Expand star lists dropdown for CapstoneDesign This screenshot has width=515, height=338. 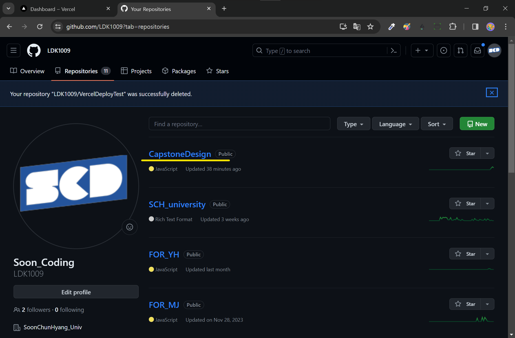coord(487,153)
